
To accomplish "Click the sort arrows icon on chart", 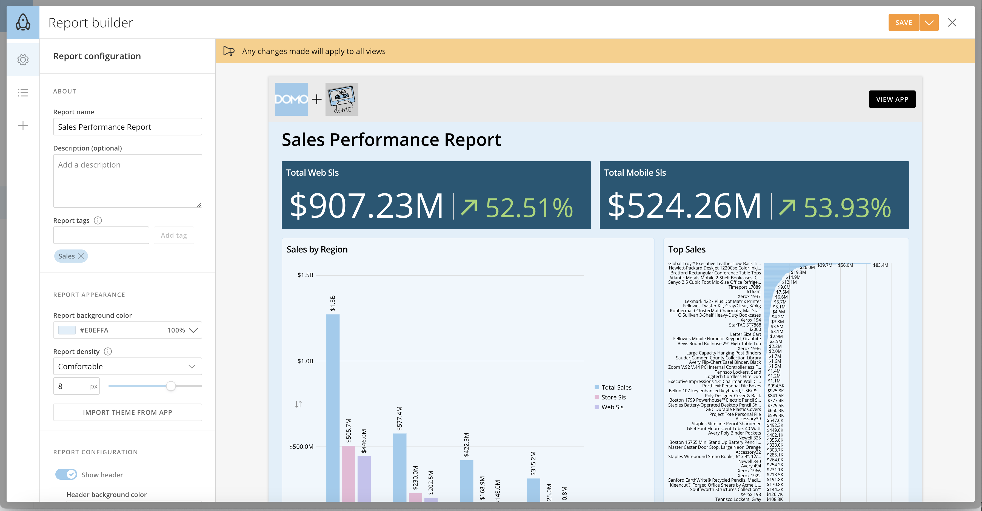I will pyautogui.click(x=298, y=404).
